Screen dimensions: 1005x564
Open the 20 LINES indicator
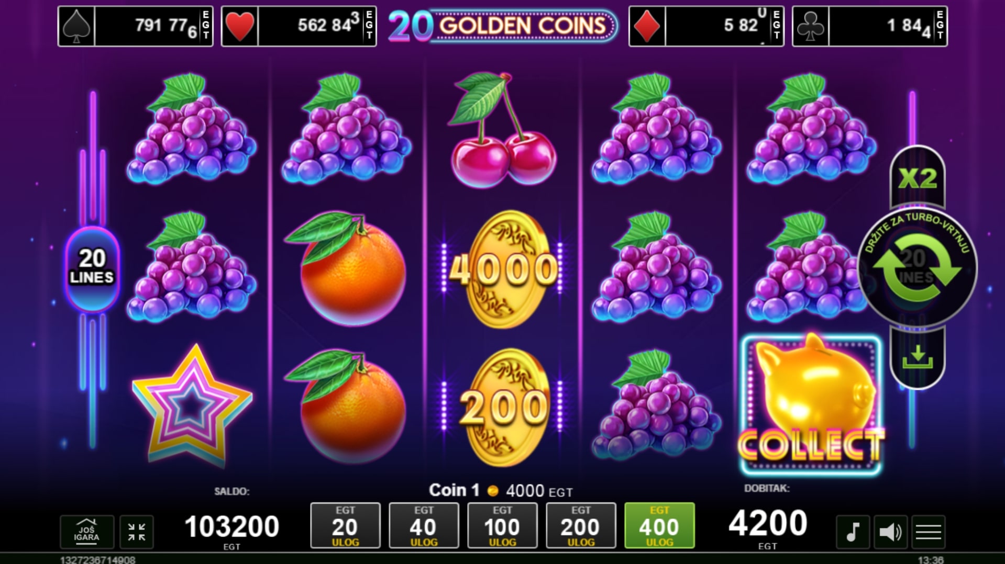pyautogui.click(x=92, y=268)
